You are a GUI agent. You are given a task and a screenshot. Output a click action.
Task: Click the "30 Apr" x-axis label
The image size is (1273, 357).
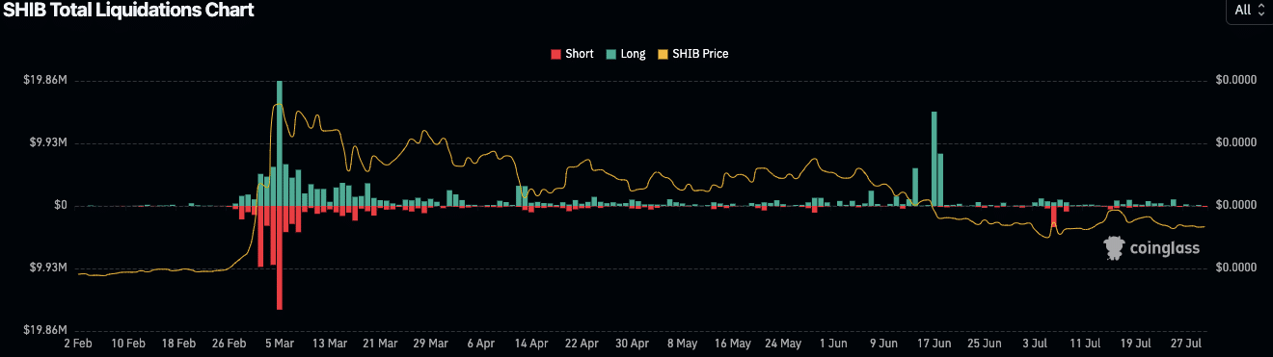[x=632, y=343]
